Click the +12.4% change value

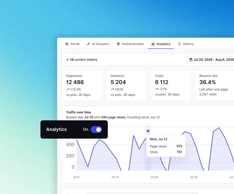click(x=75, y=89)
